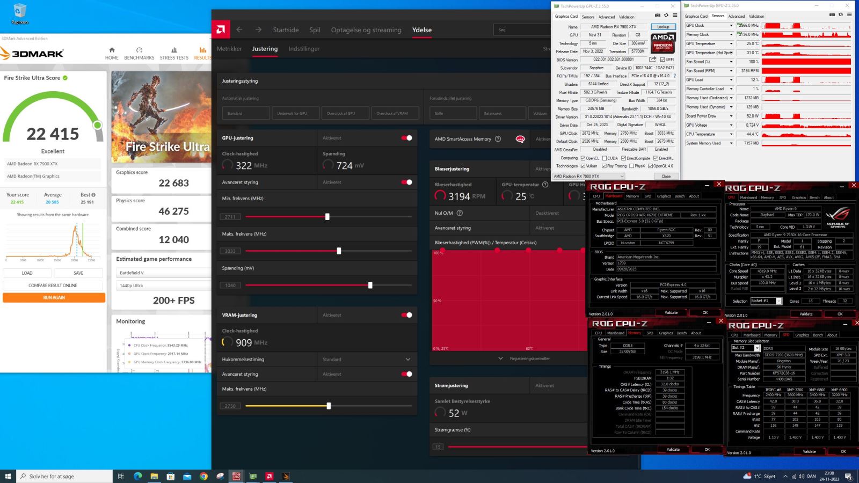This screenshot has width=859, height=483.
Task: Navigate forward in AMD Software
Action: coord(258,30)
